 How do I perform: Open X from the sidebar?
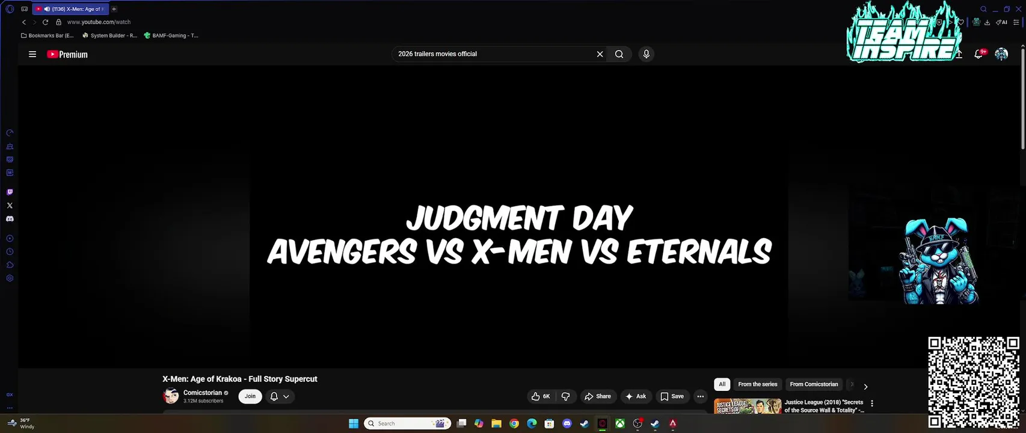pyautogui.click(x=10, y=206)
